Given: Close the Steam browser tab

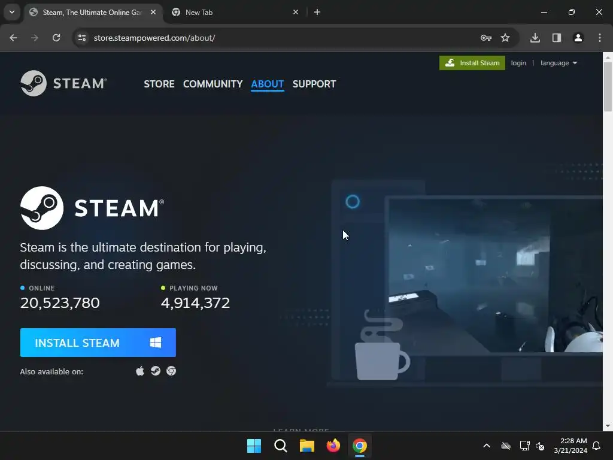Looking at the screenshot, I should 153,12.
